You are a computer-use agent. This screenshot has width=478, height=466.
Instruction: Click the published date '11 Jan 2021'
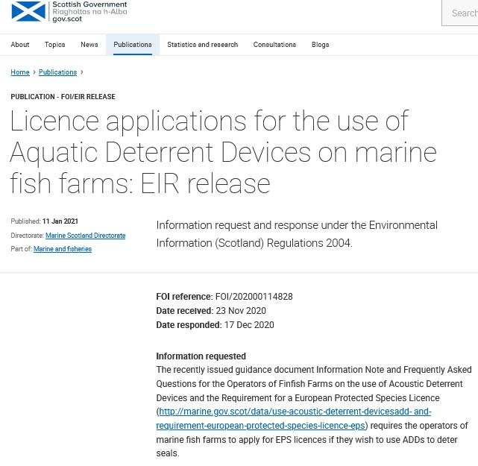click(60, 221)
